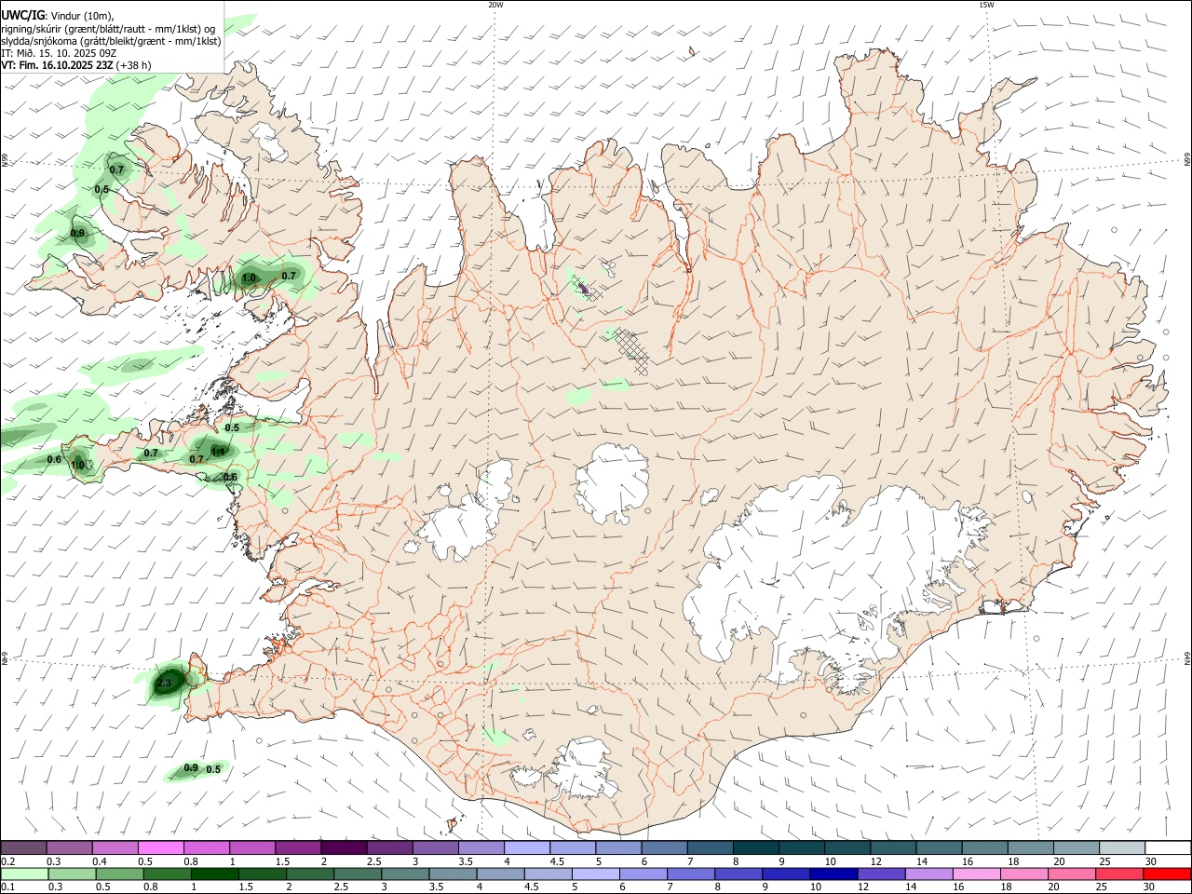
Task: Click the 20W longitude label on top edge
Action: click(x=495, y=5)
